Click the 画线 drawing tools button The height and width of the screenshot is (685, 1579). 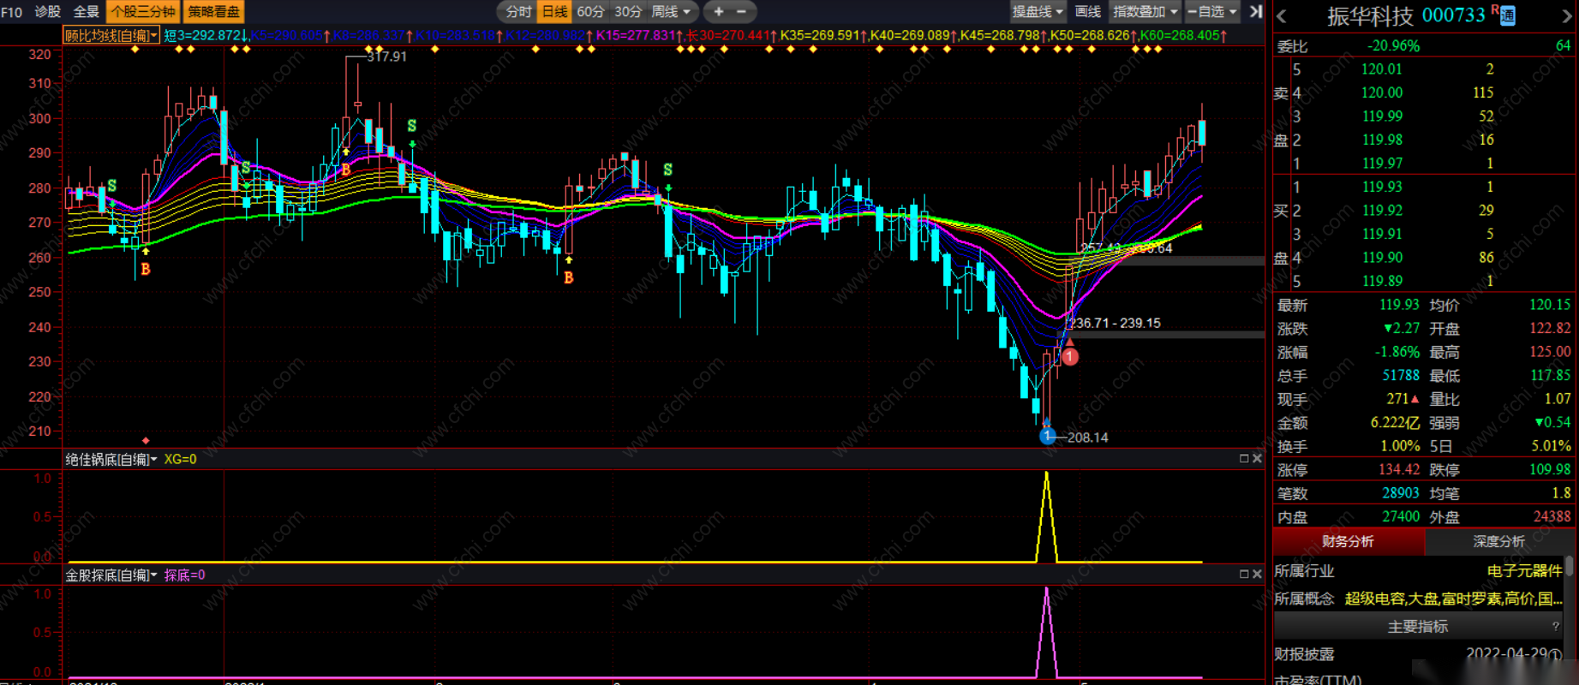(1088, 11)
